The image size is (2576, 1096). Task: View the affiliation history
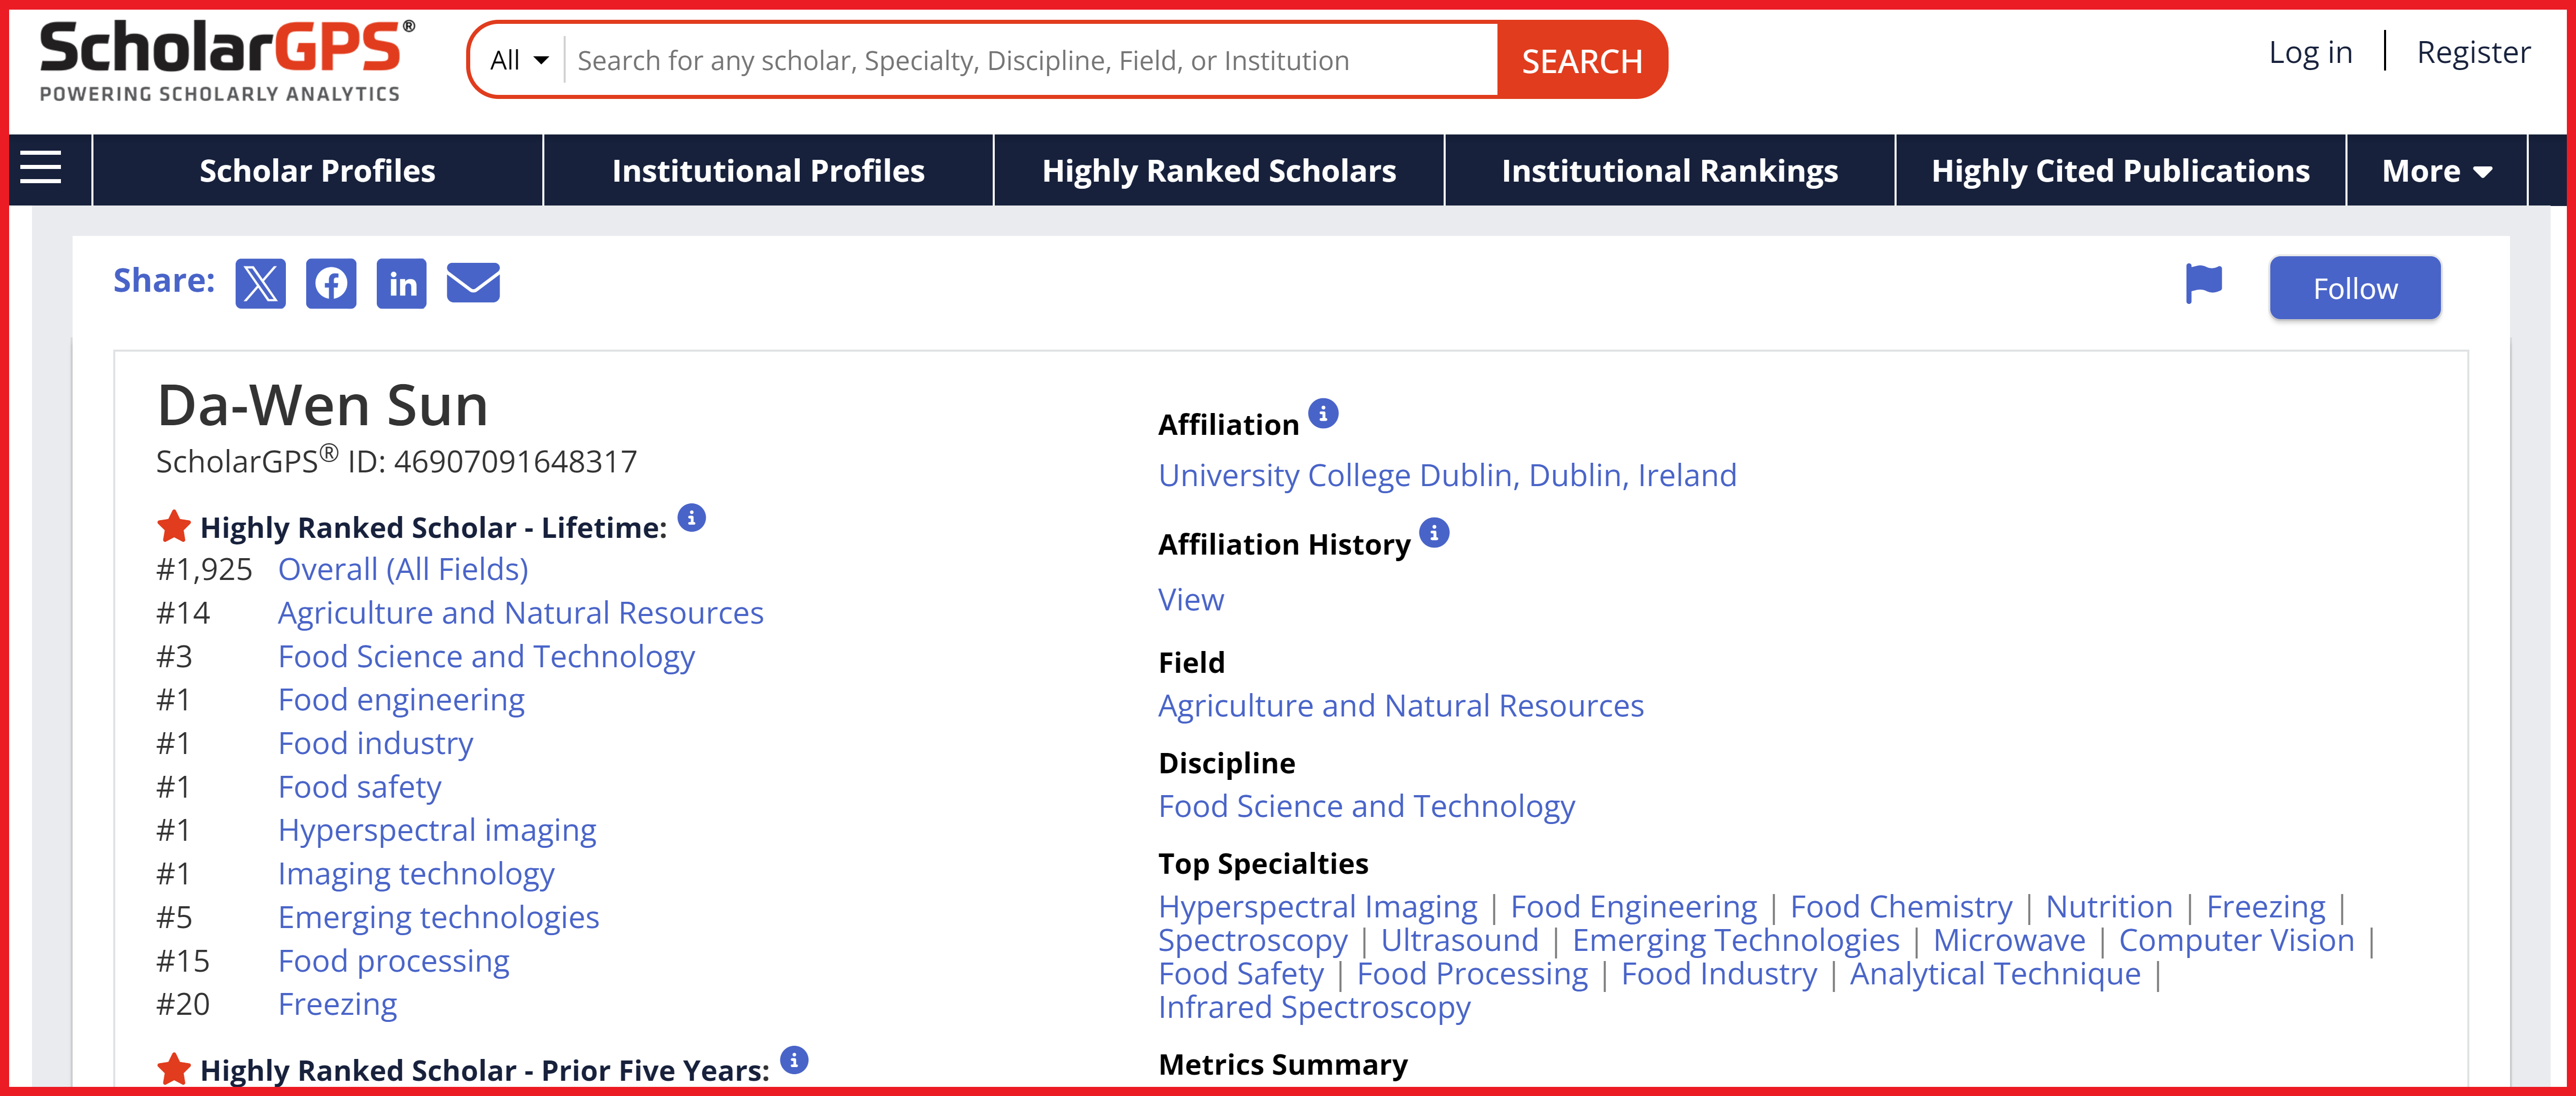click(1190, 599)
